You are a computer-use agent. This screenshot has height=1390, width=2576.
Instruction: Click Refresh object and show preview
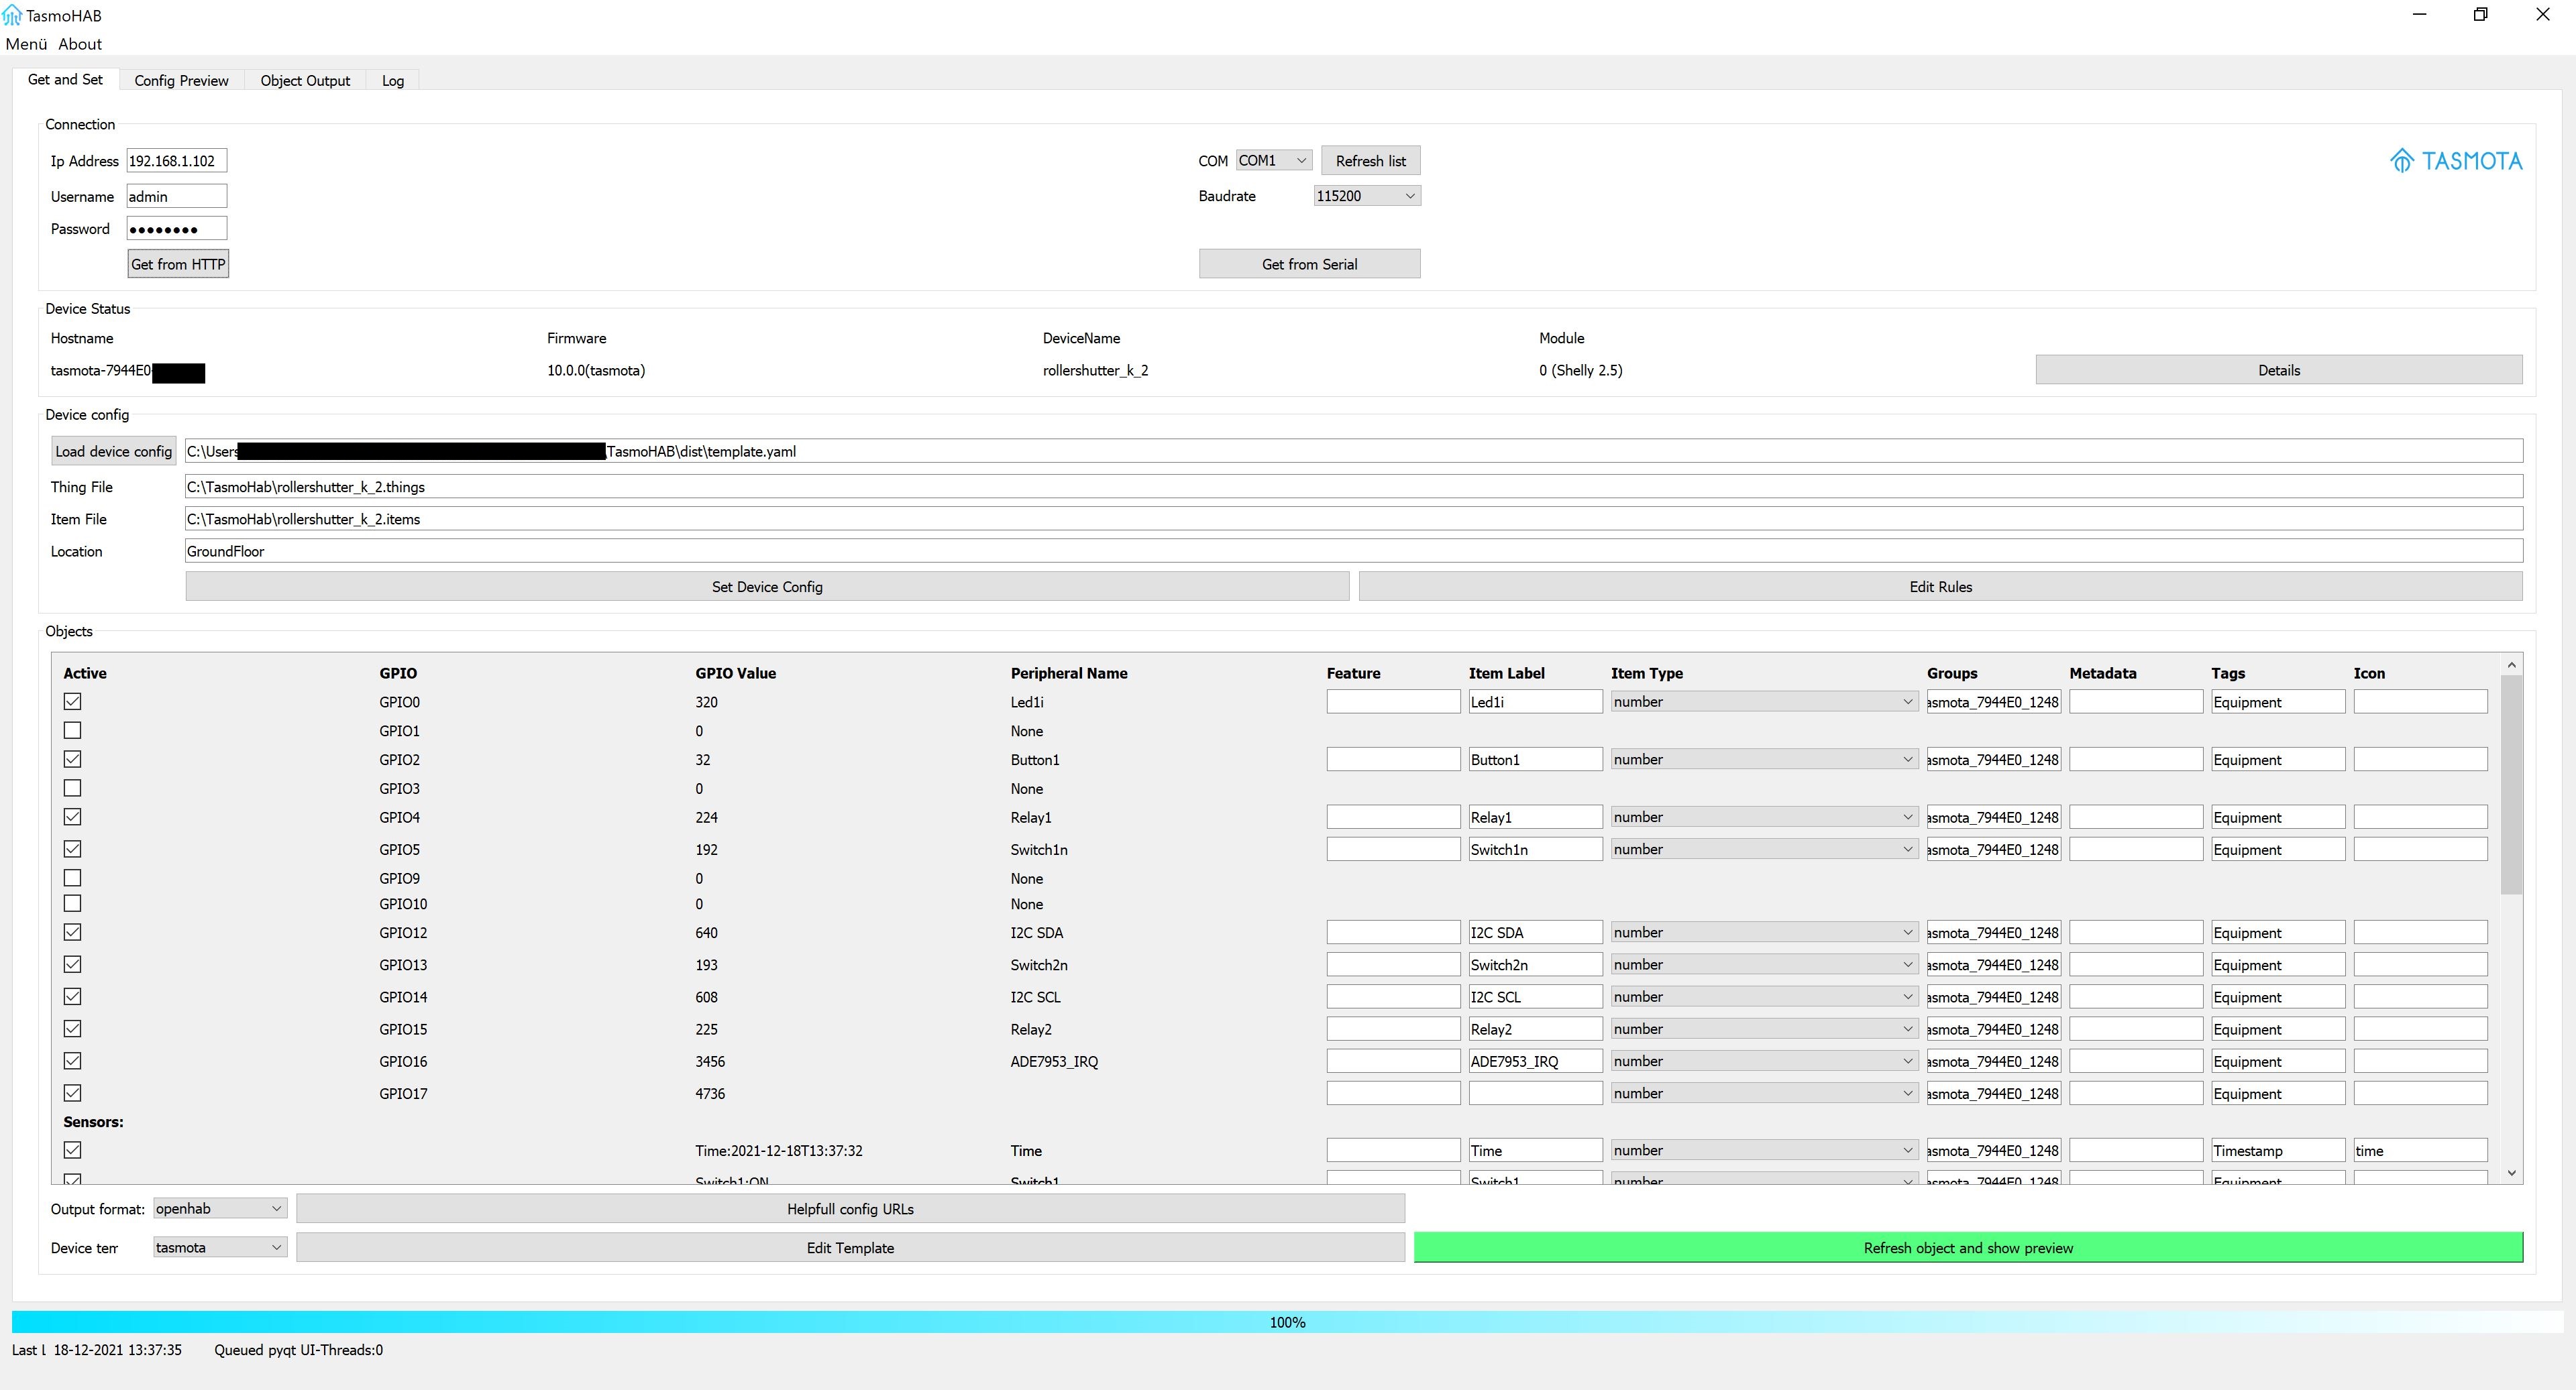coord(1967,1248)
